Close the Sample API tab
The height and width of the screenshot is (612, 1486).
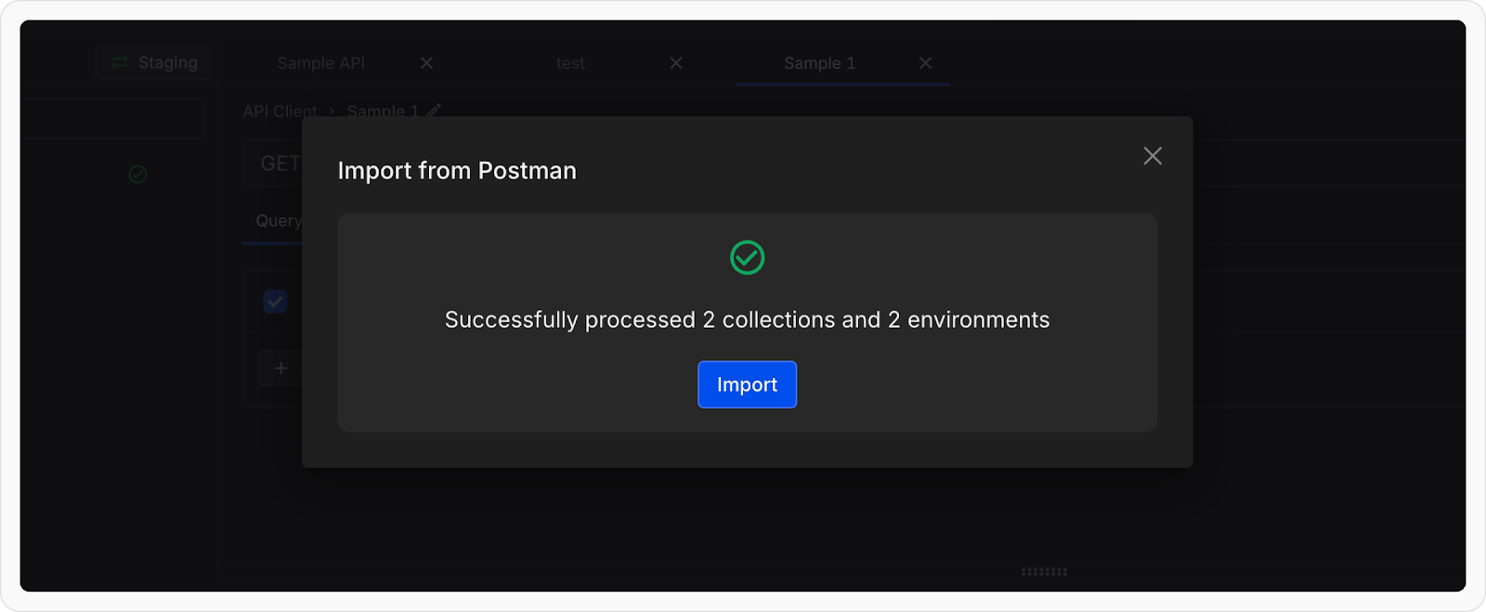pos(426,63)
